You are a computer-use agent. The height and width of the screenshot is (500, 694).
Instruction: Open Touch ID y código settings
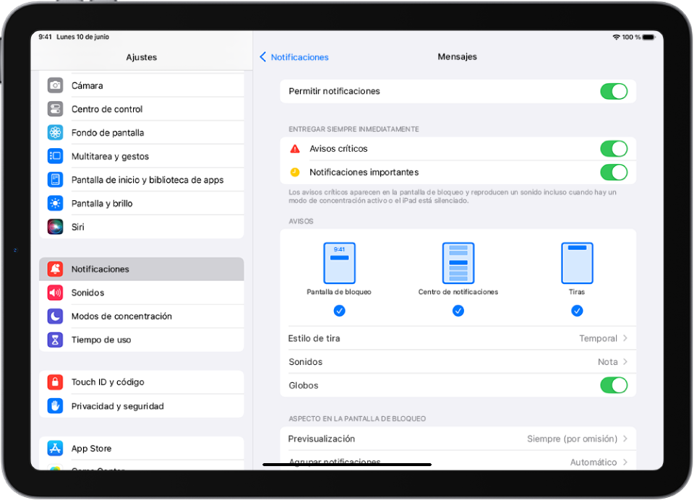pyautogui.click(x=142, y=382)
